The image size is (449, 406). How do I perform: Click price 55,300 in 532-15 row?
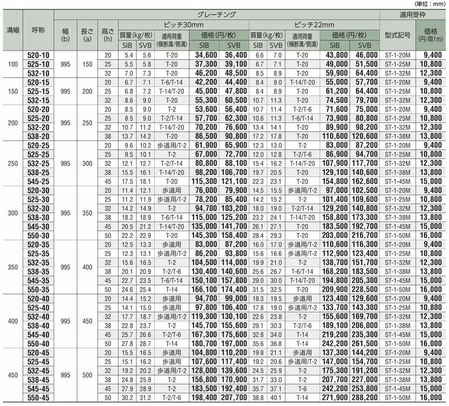tap(206, 101)
